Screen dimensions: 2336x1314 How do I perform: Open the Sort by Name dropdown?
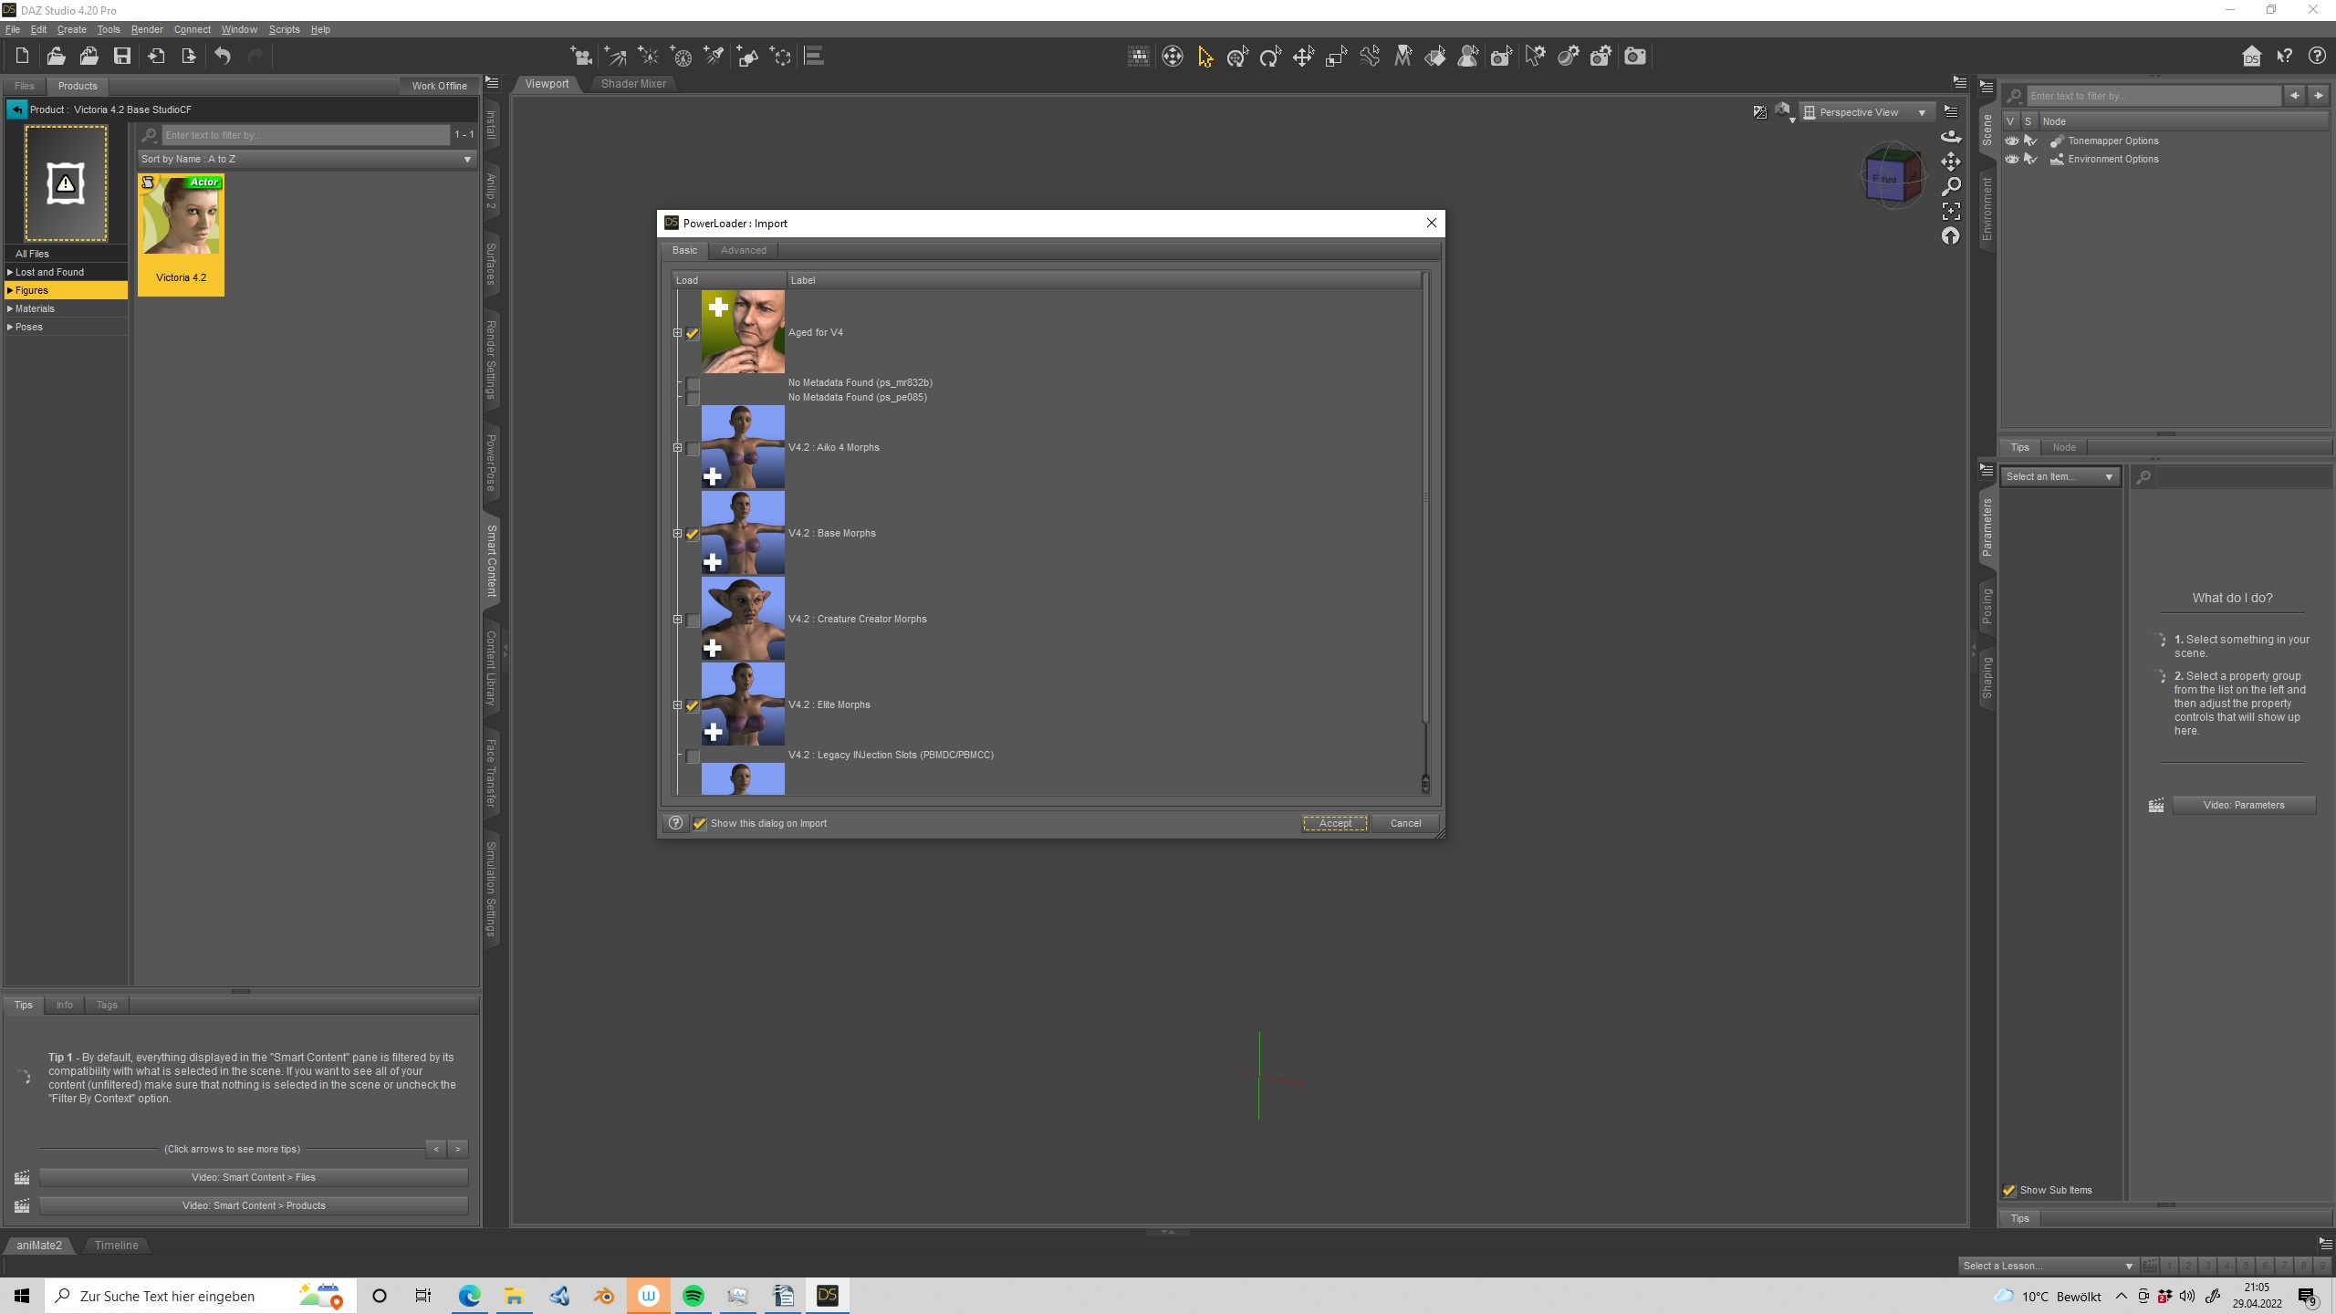pyautogui.click(x=307, y=159)
